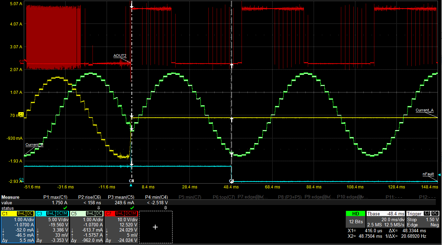Select the P4:min(C4) measurement parameter
The width and height of the screenshot is (442, 245).
pyautogui.click(x=156, y=197)
